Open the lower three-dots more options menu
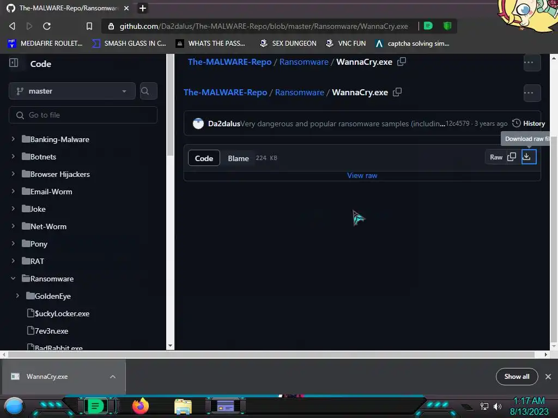 [532, 93]
